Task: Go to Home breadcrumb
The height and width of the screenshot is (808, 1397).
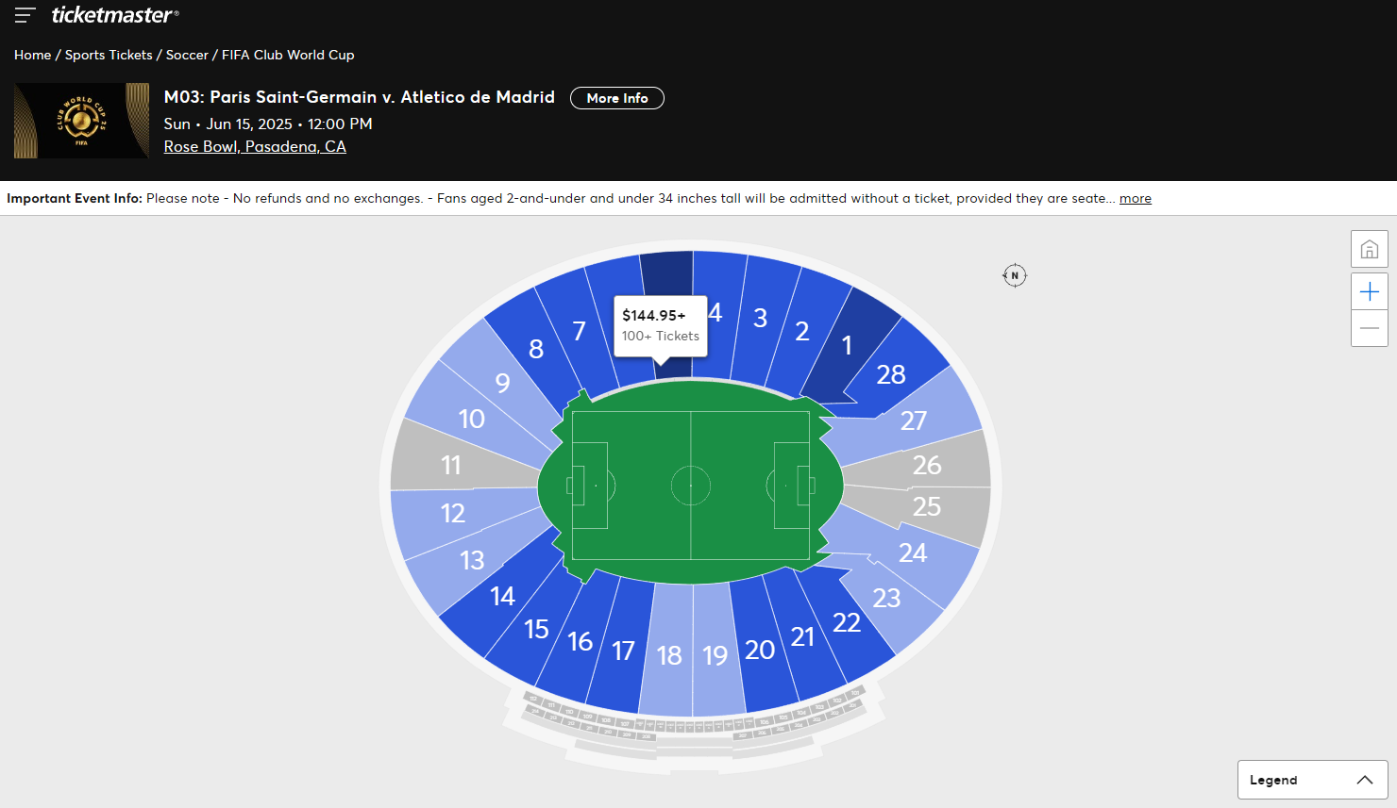Action: click(x=32, y=55)
